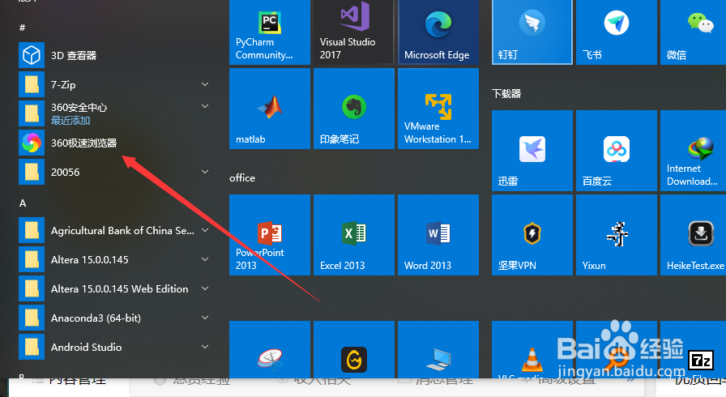Screen dimensions: 726x397
Task: Select the 7-Zip folder entry
Action: [116, 85]
